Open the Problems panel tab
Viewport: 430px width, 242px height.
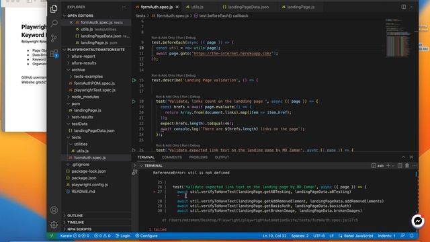(x=198, y=157)
